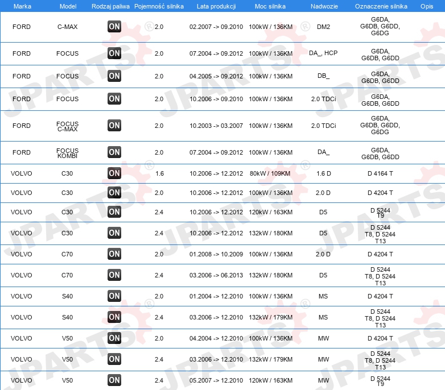Screen dimensions: 445x390
Task: Click the ON icon in the VOLVO C70 2.0 row
Action: pyautogui.click(x=114, y=254)
